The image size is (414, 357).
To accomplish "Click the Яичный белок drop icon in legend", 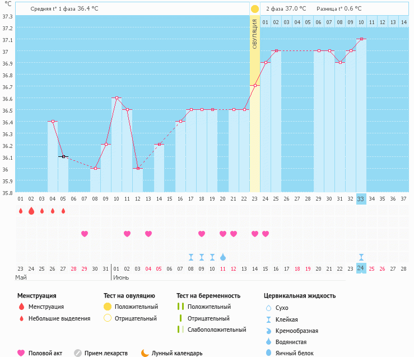I will [268, 353].
